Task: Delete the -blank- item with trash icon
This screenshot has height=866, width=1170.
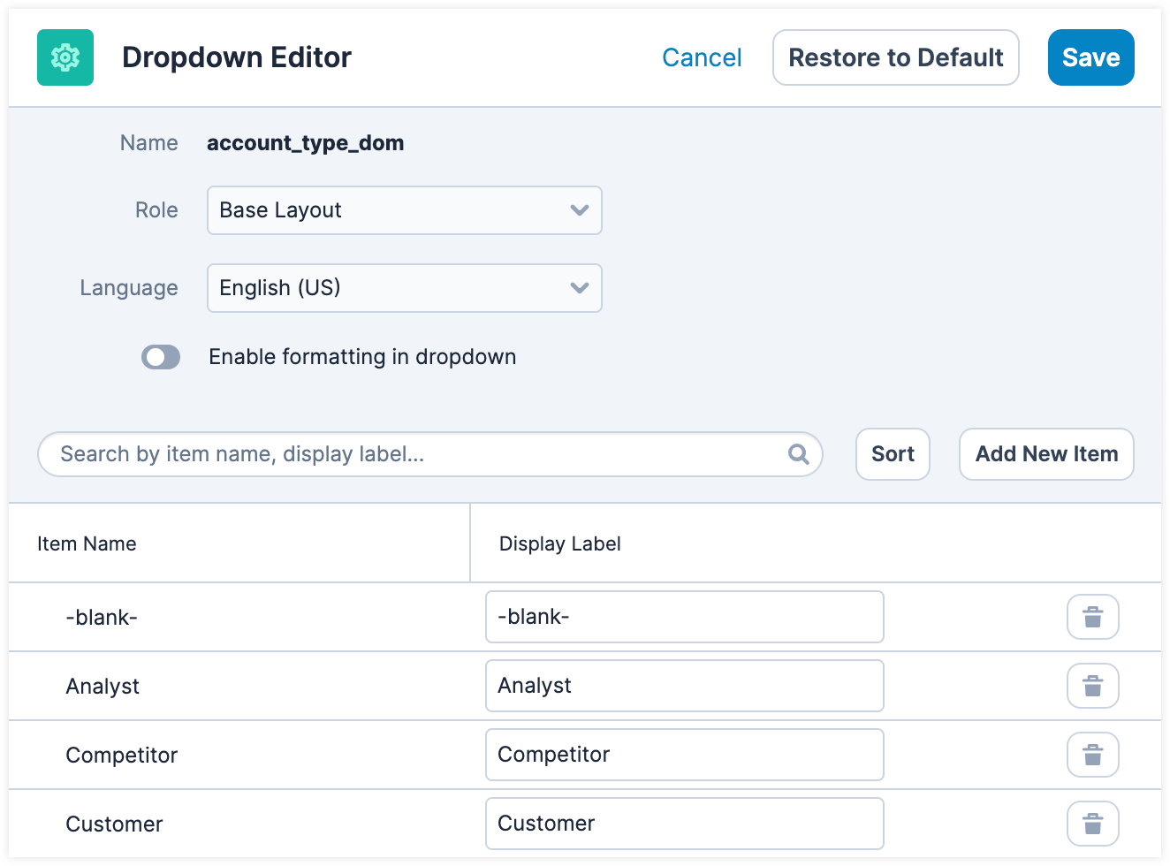Action: tap(1093, 617)
